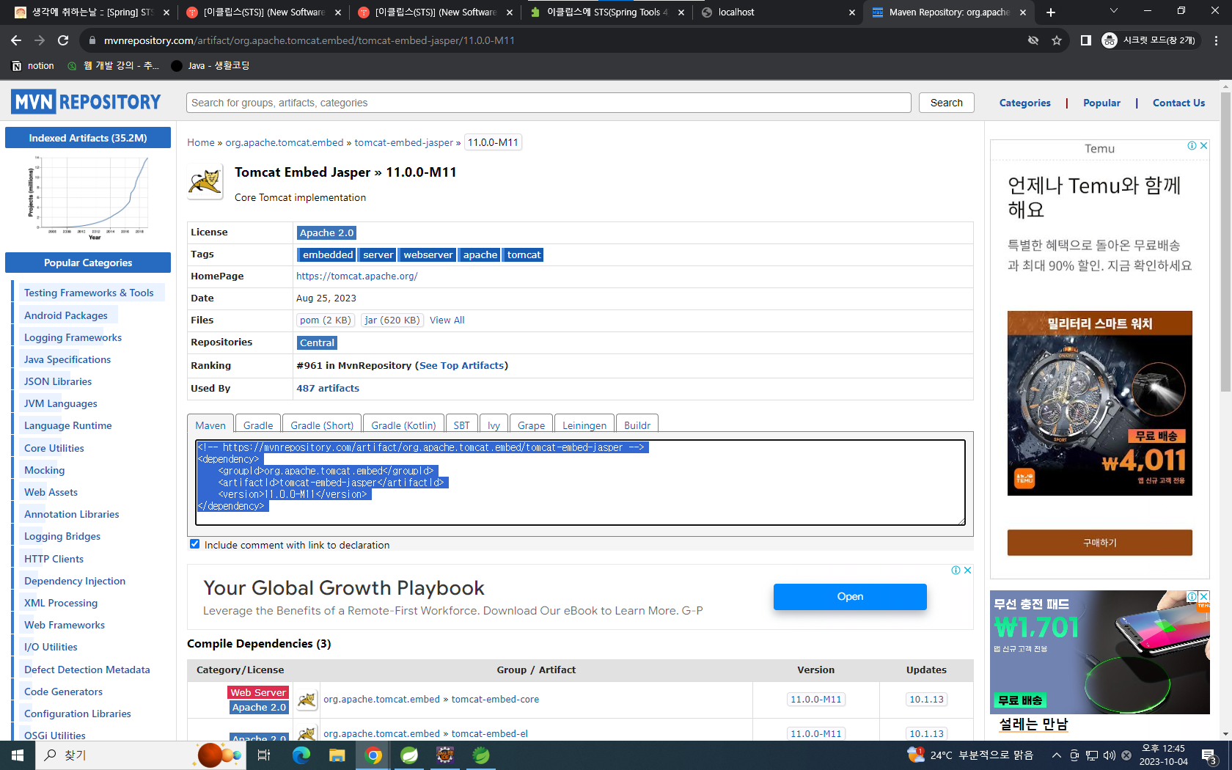Open Windows Start menu
The height and width of the screenshot is (770, 1232).
[x=18, y=755]
